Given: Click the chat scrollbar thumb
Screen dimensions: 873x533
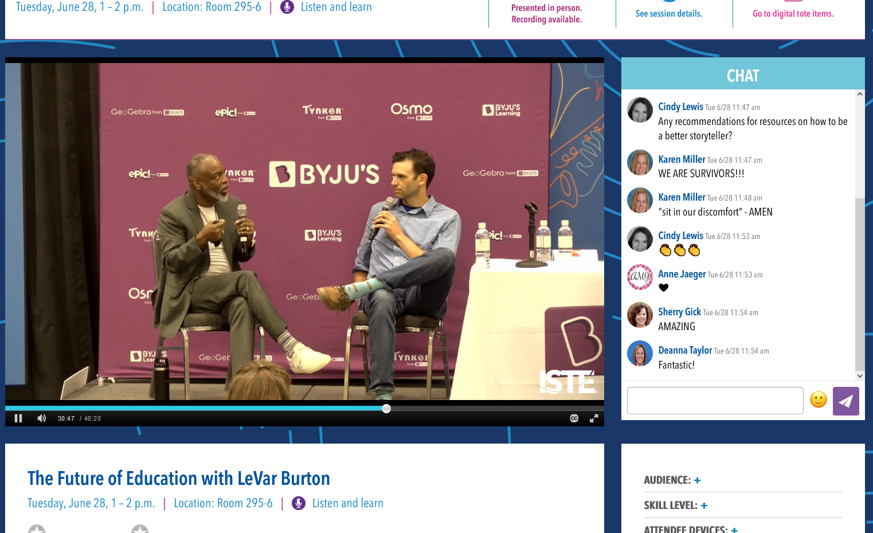Looking at the screenshot, I should tap(860, 284).
